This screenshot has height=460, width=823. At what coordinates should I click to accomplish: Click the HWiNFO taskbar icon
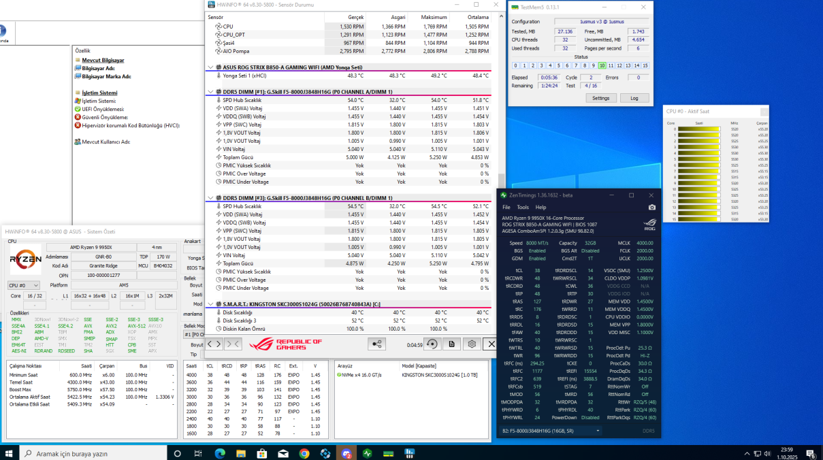pyautogui.click(x=410, y=453)
